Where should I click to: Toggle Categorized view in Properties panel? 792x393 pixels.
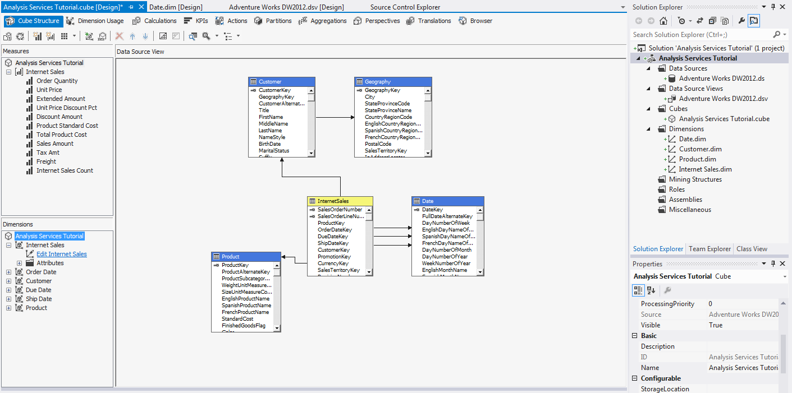638,290
